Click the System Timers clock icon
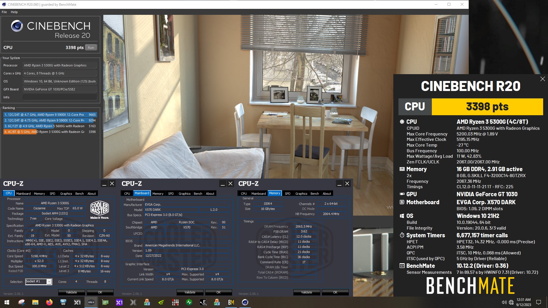This screenshot has height=308, width=548. 402,235
